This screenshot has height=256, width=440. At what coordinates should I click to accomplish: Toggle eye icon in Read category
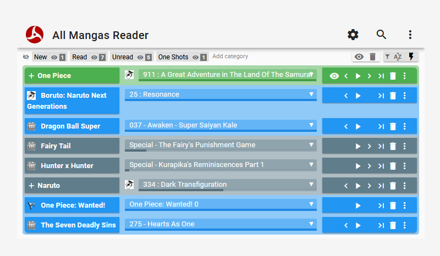pos(94,57)
